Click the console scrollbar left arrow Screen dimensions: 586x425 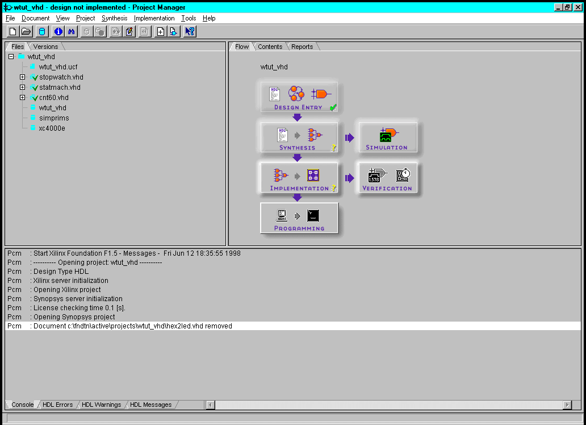coord(211,405)
